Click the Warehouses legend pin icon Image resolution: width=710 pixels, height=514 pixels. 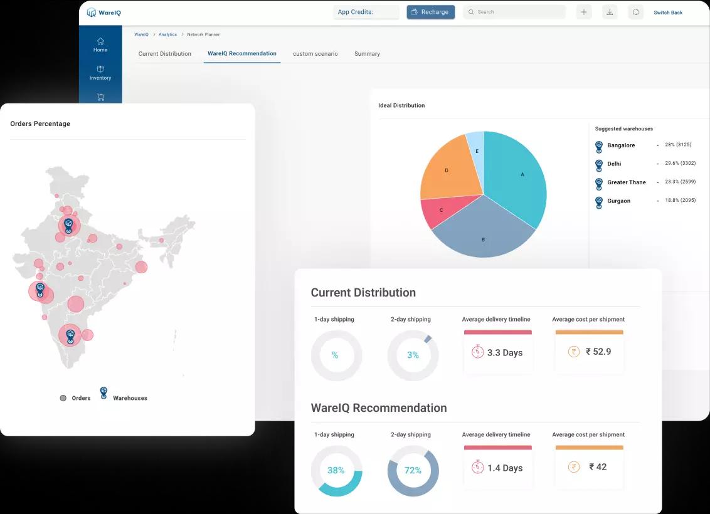103,393
